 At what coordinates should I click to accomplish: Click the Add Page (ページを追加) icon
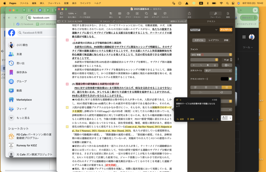85,13
